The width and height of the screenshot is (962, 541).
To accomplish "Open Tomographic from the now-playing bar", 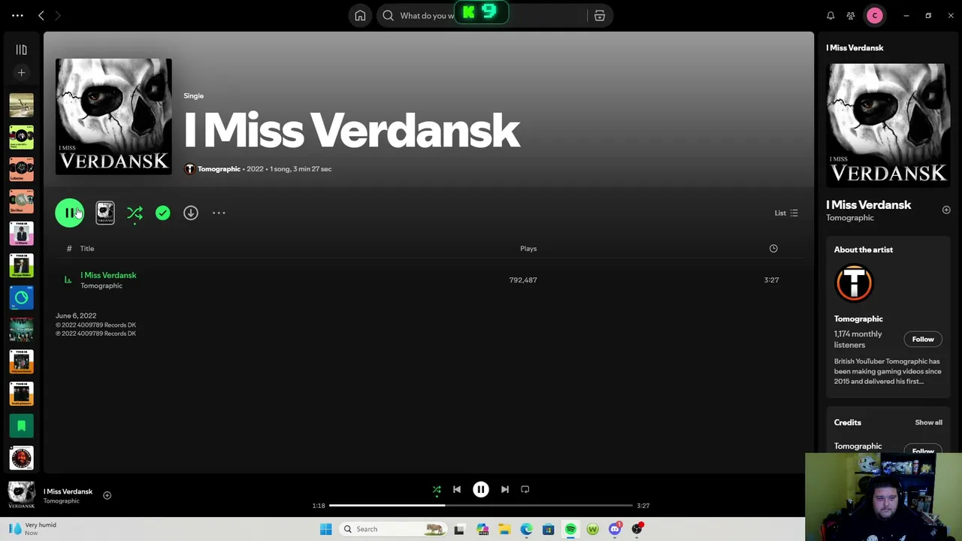I will pos(61,501).
